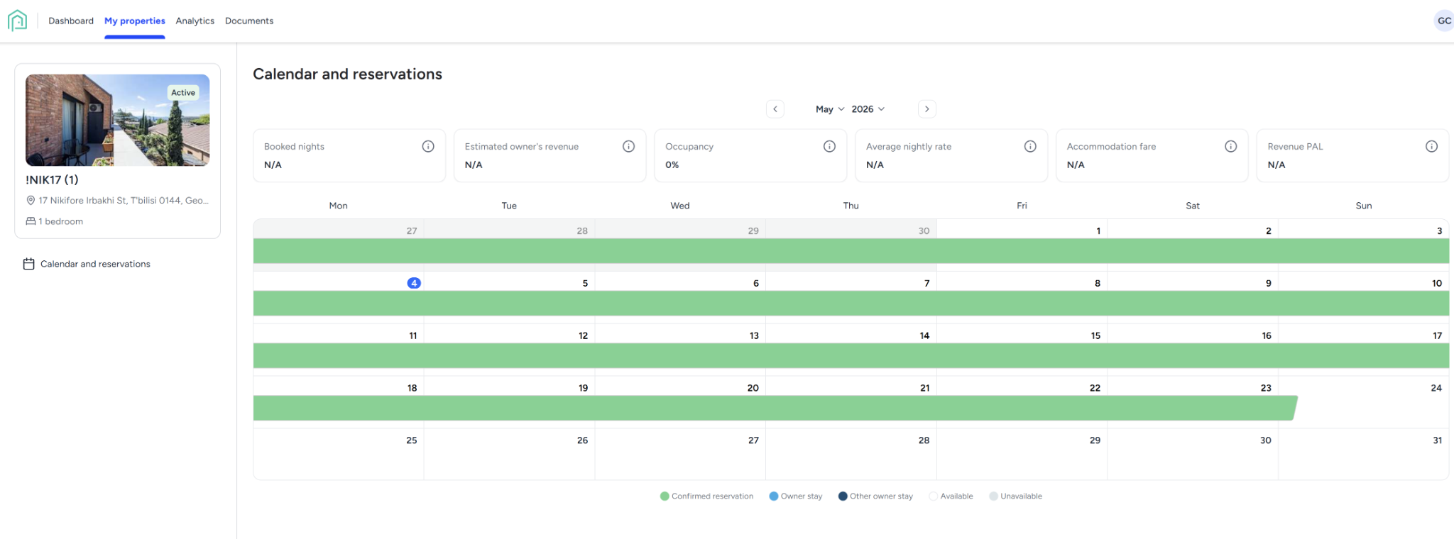
Task: Click the Occupancy 0% value
Action: point(672,165)
